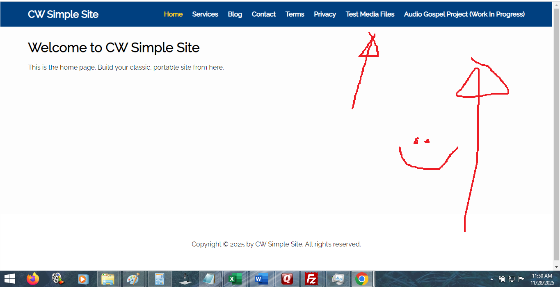The image size is (560, 287).
Task: Open the Services navigation item
Action: tap(205, 14)
